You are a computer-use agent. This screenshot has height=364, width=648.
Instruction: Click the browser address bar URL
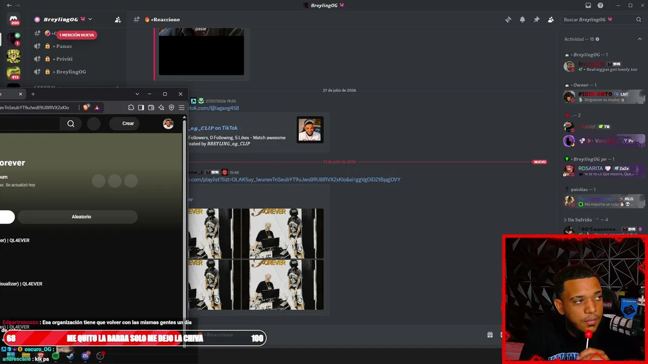coord(34,108)
